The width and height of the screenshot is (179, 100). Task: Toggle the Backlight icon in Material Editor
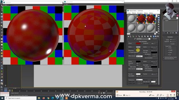159,18
